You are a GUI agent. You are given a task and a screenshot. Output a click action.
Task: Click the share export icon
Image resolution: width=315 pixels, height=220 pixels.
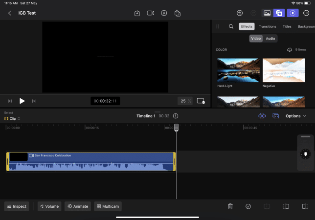coord(178,13)
